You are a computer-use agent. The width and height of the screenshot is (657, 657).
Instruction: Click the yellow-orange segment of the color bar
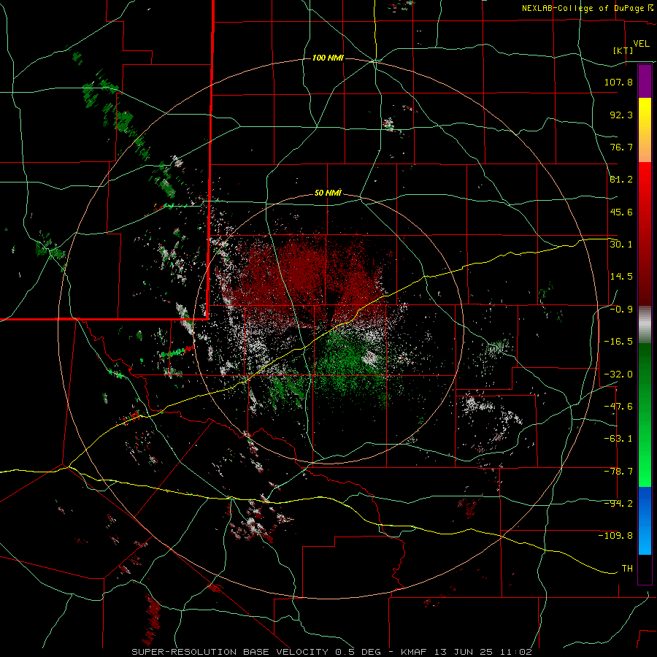[645, 130]
